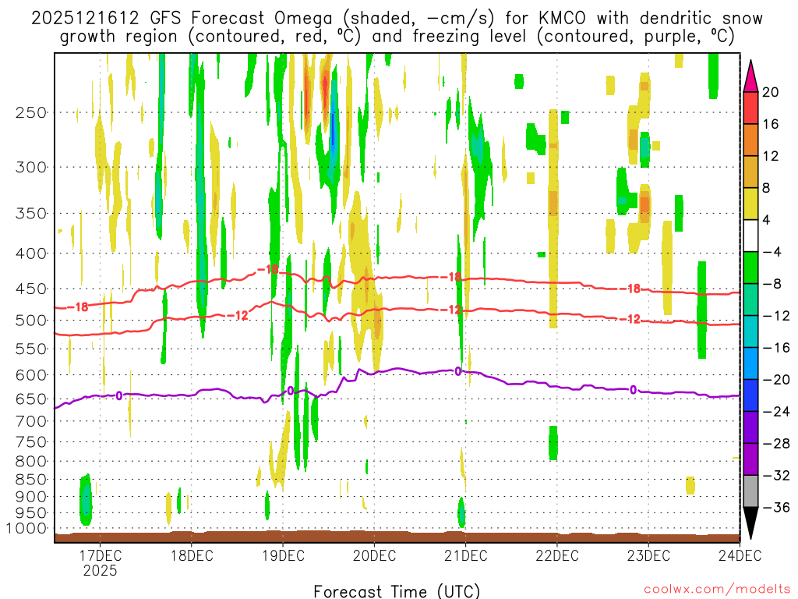
Task: Click the black downward arrow below colorbar
Action: pos(750,523)
